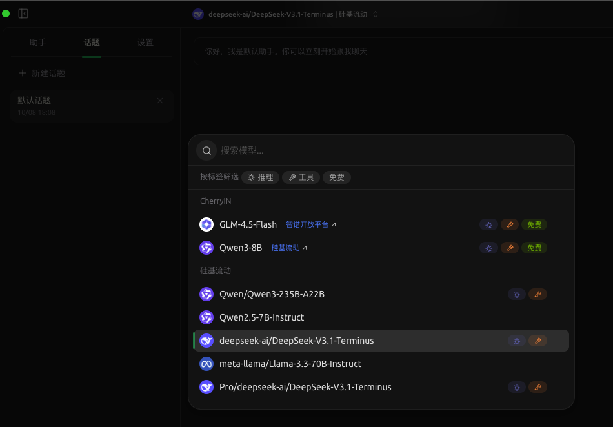Click Pro/deepseek-ai/DeepSeek-V3.1-Terminus whale icon
Viewport: 613px width, 427px height.
tap(206, 387)
